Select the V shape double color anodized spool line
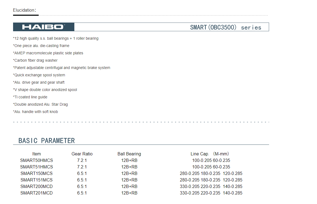The width and height of the screenshot is (317, 204). click(x=45, y=90)
